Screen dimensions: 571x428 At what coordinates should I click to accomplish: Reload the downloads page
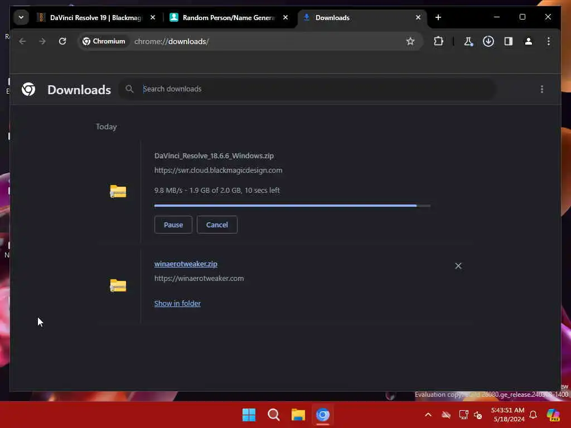[62, 41]
